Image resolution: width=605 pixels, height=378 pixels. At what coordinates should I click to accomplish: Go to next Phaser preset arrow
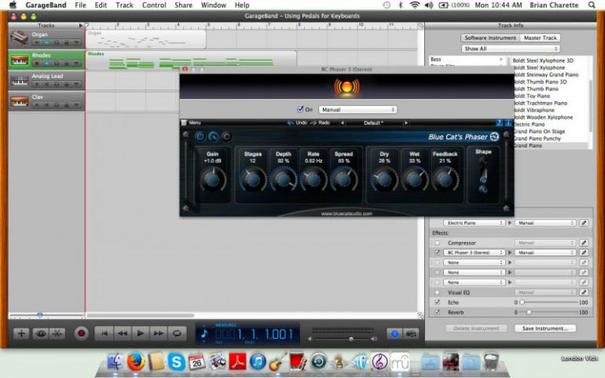(x=405, y=123)
